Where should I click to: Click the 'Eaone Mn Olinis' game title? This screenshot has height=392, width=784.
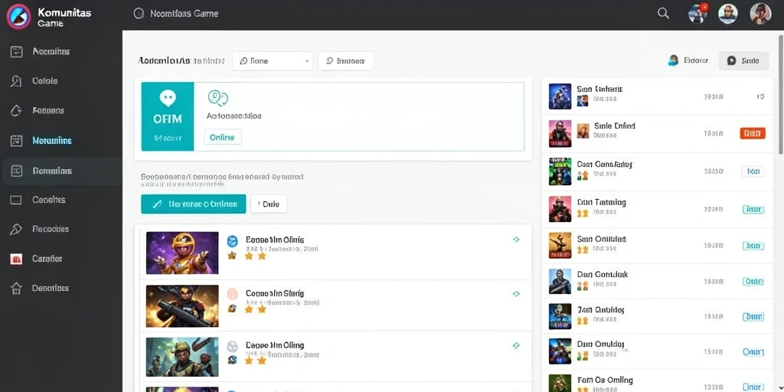pos(275,240)
